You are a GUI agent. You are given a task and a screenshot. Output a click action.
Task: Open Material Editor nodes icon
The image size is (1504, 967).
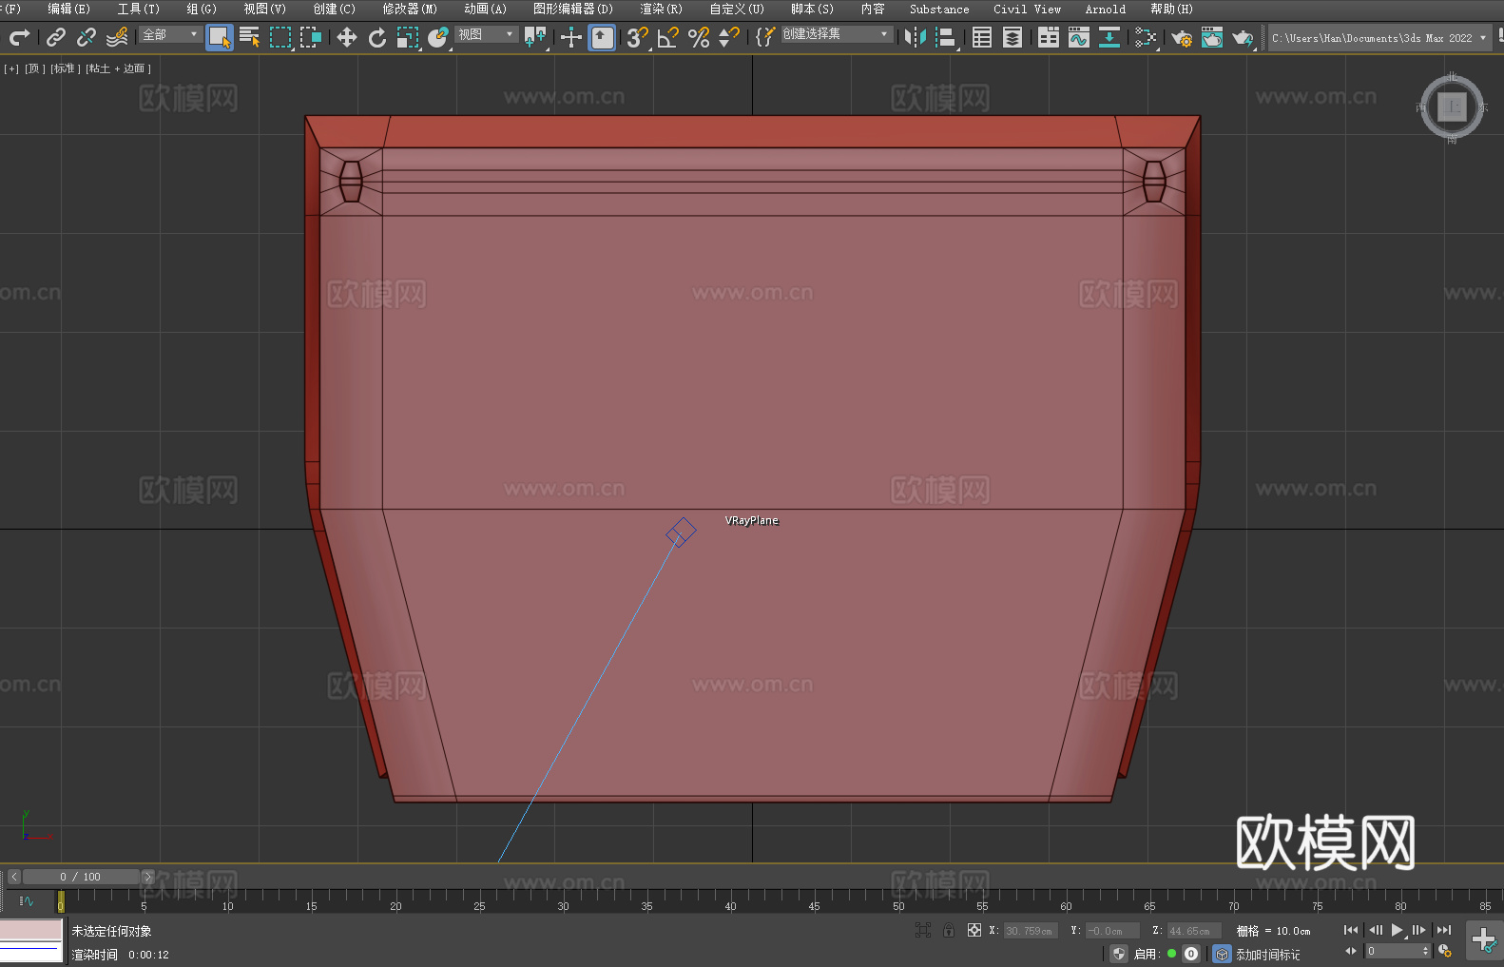(1146, 37)
